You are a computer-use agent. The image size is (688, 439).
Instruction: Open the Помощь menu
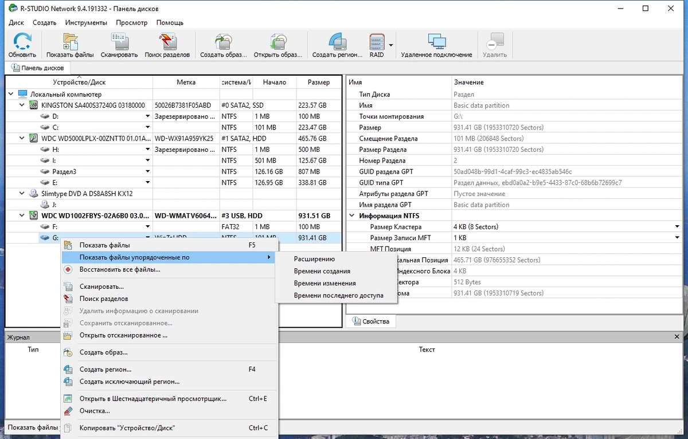click(170, 22)
